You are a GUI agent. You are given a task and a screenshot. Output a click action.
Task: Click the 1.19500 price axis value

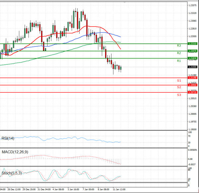click(192, 129)
